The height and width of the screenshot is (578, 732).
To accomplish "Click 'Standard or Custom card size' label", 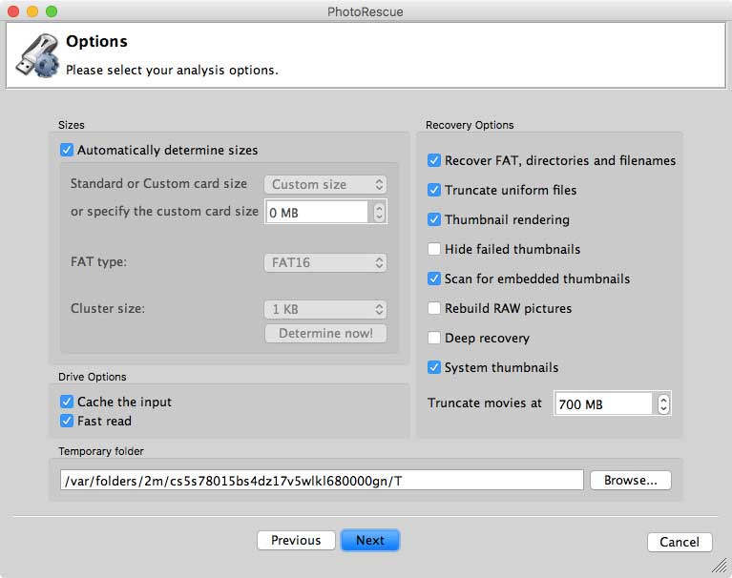I will point(158,184).
